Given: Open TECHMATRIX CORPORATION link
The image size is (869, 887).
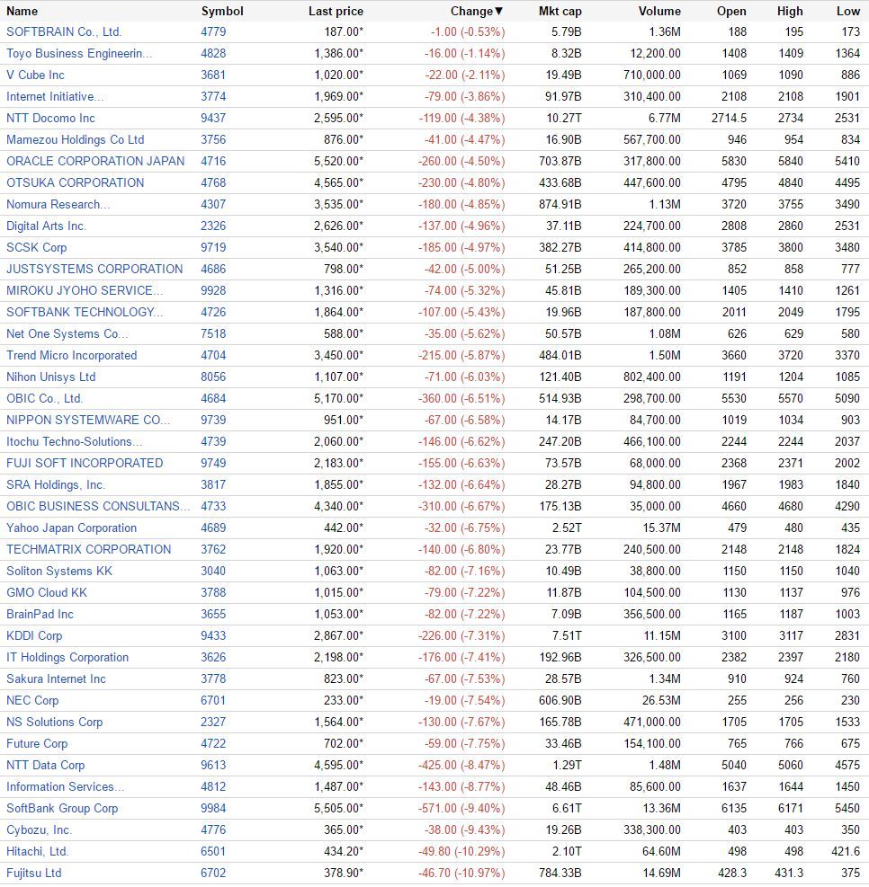Looking at the screenshot, I should [88, 549].
